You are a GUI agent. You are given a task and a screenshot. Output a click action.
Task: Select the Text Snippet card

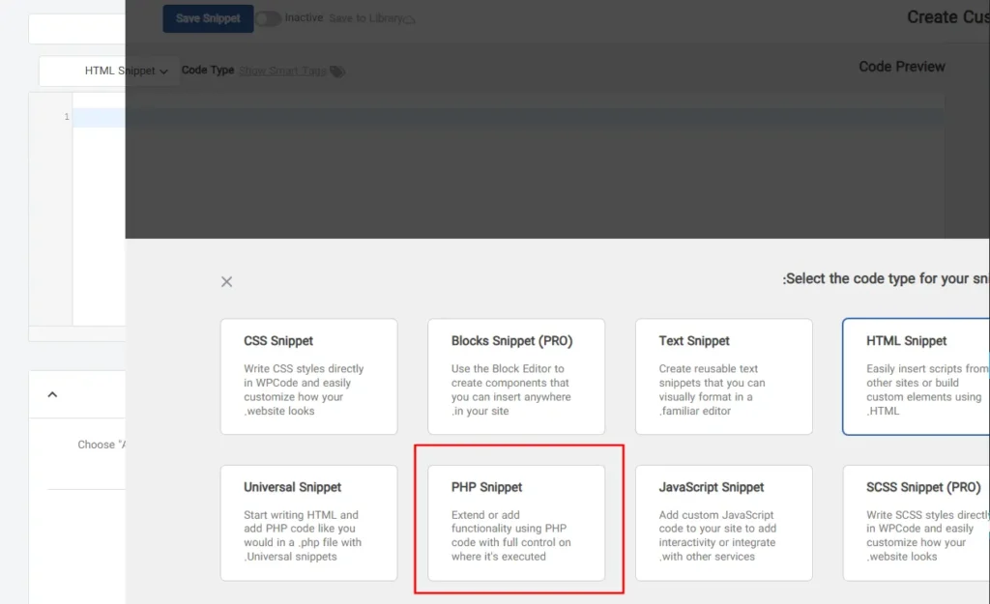pos(723,376)
